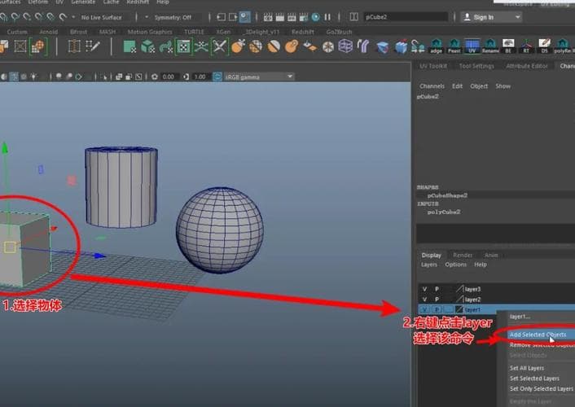Click the green cube UV mapping shelf icon
The image size is (575, 407).
pyautogui.click(x=147, y=47)
